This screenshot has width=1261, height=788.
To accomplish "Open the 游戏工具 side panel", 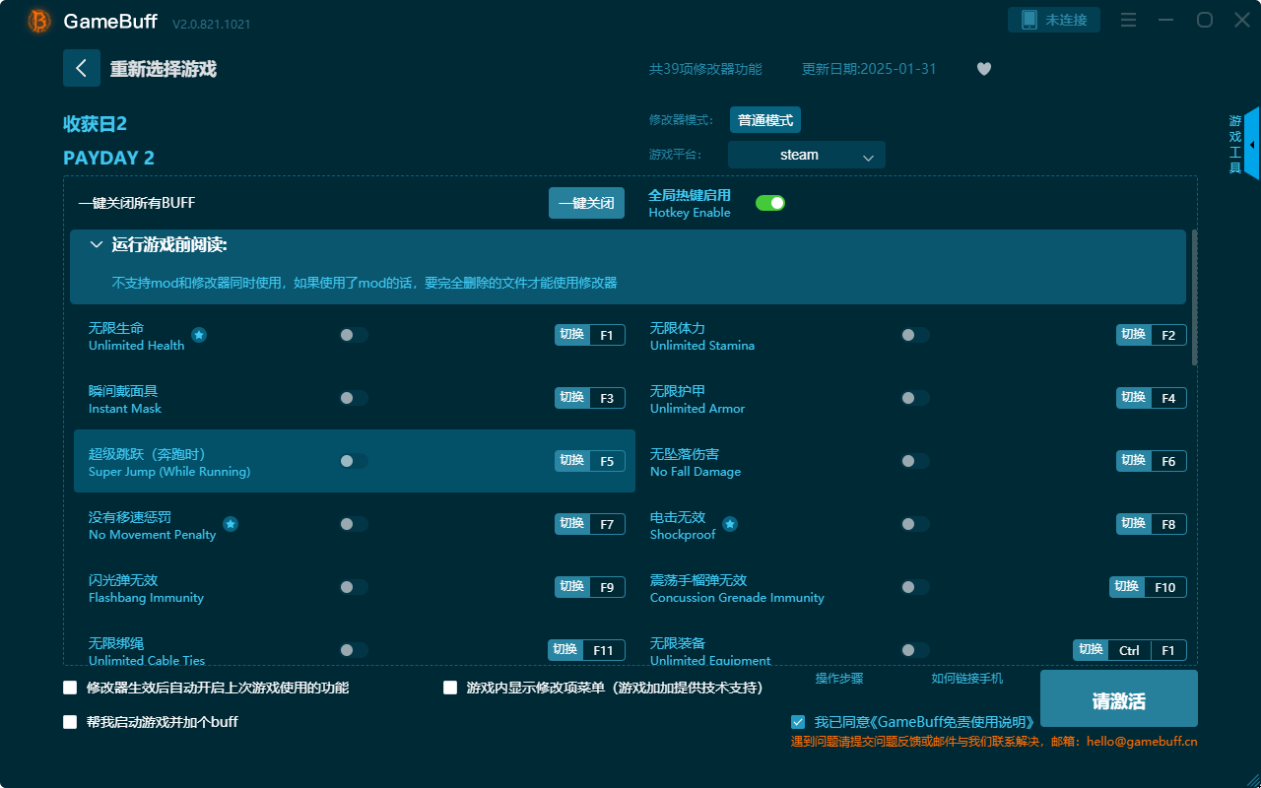I will 1233,144.
